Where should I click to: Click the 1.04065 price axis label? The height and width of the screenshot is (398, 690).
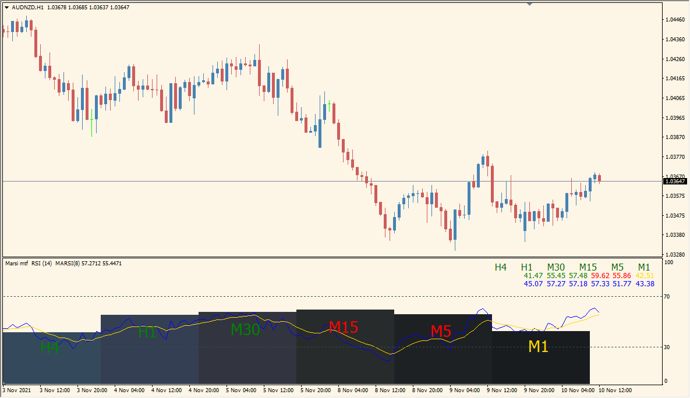[675, 98]
